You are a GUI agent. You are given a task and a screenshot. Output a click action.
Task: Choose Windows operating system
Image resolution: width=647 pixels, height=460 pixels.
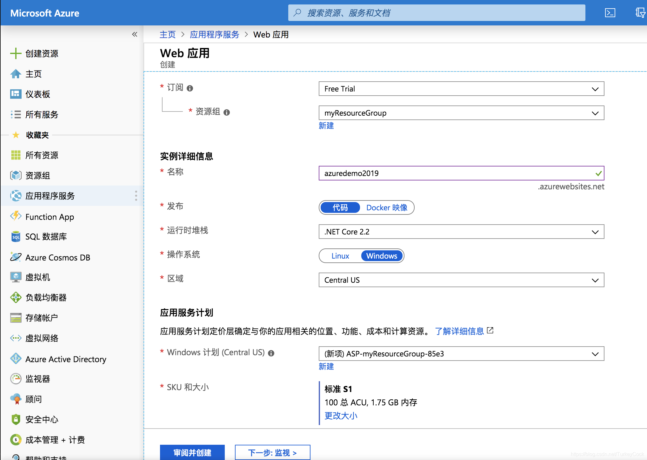pyautogui.click(x=382, y=256)
